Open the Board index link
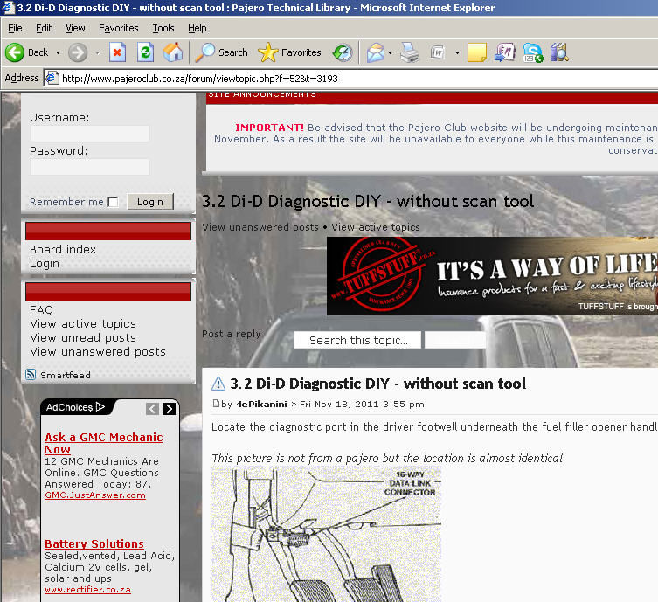The image size is (658, 602). [63, 249]
